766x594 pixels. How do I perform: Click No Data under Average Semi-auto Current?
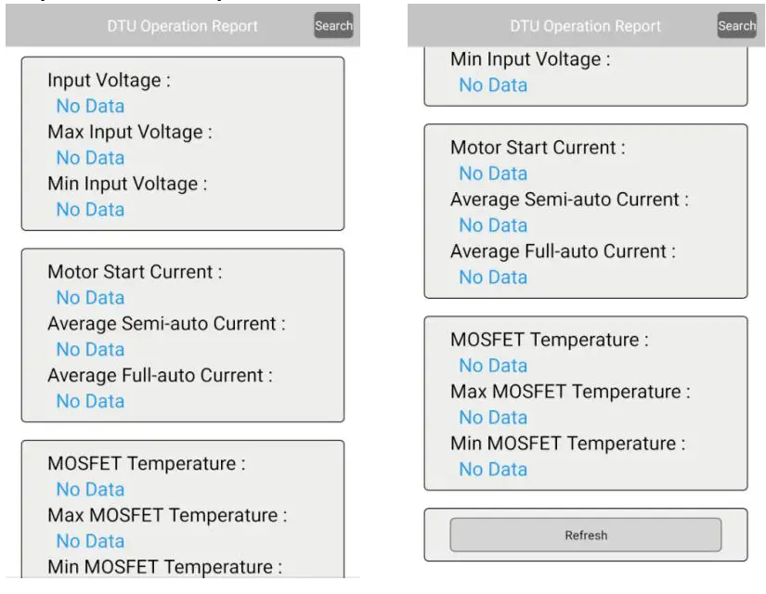(x=89, y=349)
